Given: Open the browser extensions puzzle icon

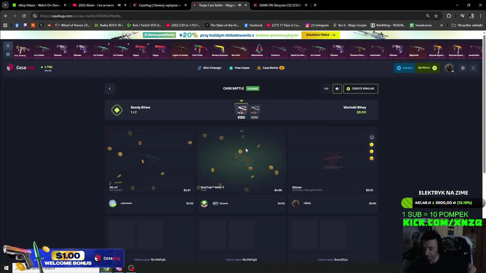Looking at the screenshot, I should click(x=449, y=16).
